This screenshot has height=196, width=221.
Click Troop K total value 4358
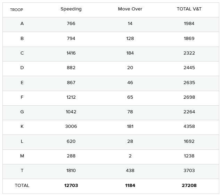(189, 126)
